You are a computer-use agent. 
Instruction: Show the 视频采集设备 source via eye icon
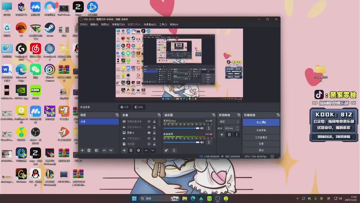tap(149, 121)
